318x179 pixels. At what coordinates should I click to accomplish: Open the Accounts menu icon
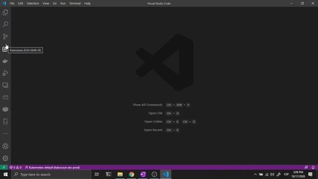[x=5, y=146]
